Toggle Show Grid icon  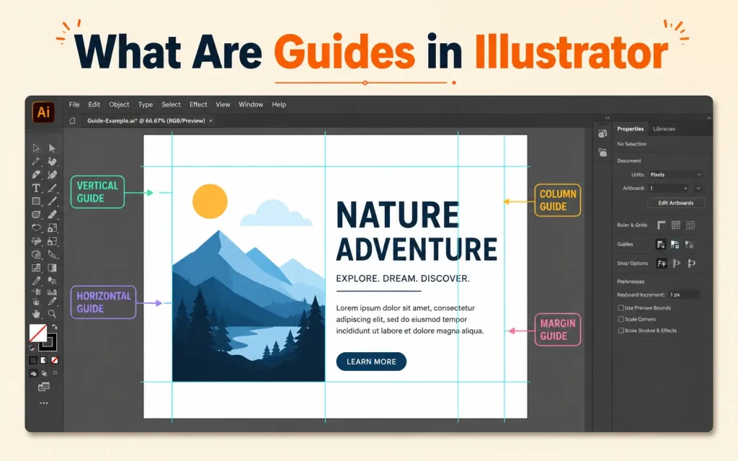pyautogui.click(x=676, y=225)
